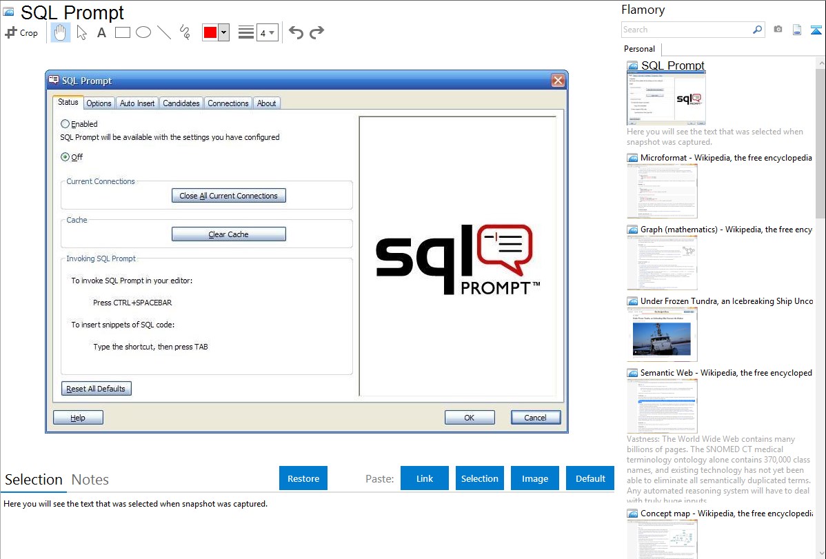
Task: Activate the hand pan tool
Action: point(60,32)
